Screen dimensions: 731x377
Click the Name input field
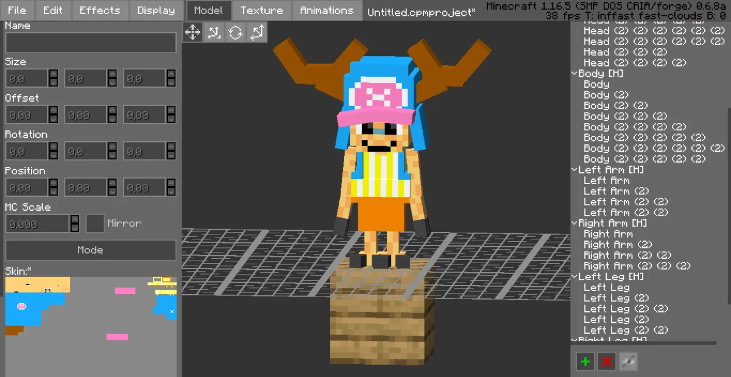(91, 43)
